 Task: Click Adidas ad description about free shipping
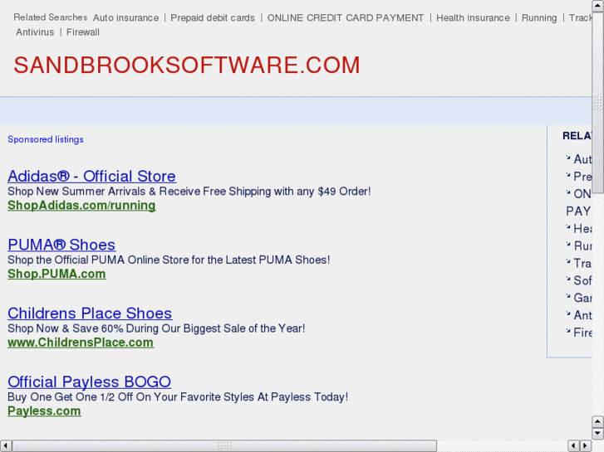(x=189, y=192)
